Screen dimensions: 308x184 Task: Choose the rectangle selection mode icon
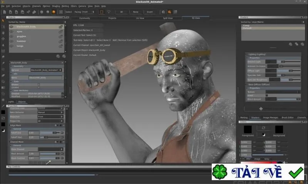tap(102, 12)
